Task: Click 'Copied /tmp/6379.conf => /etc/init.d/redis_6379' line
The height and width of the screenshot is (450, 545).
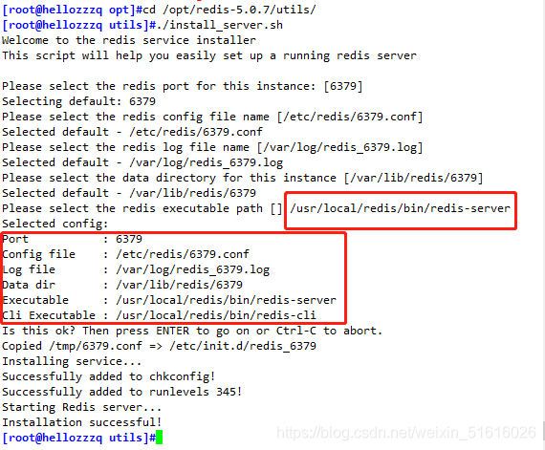Action: pos(159,346)
